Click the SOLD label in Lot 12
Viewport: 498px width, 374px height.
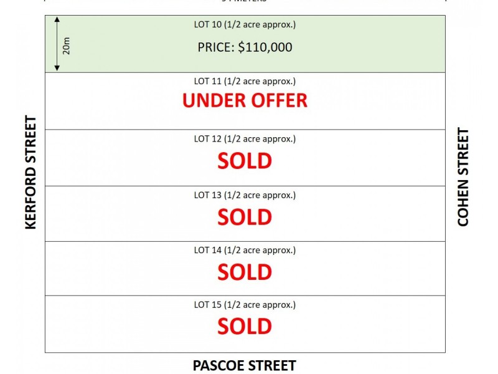click(x=245, y=161)
